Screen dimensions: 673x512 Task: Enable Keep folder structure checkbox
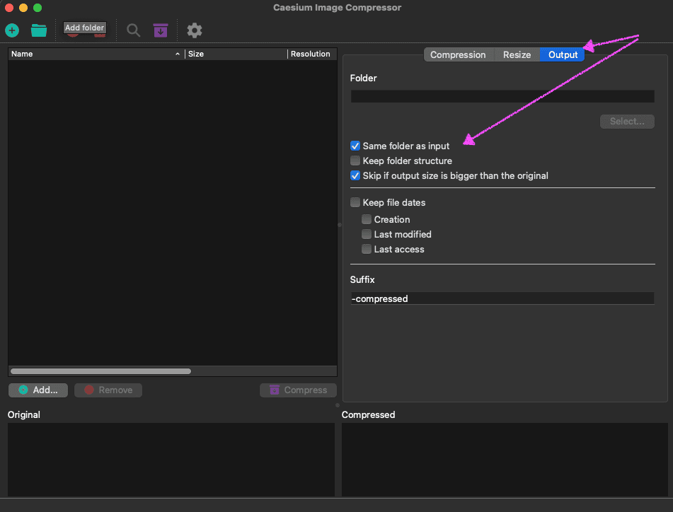(355, 161)
